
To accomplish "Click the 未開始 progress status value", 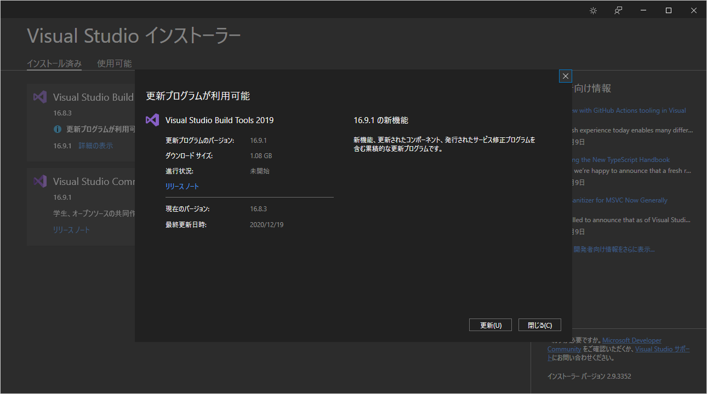I will tap(260, 171).
